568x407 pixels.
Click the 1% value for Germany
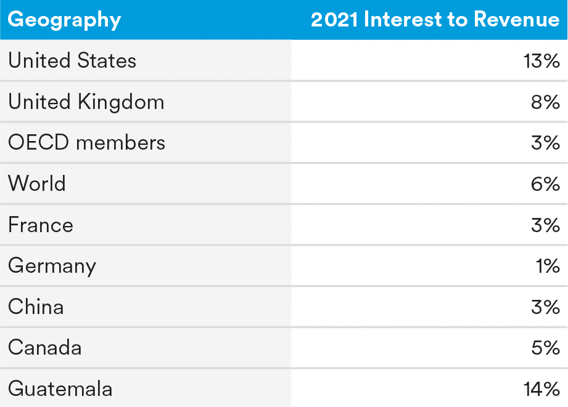(x=548, y=266)
